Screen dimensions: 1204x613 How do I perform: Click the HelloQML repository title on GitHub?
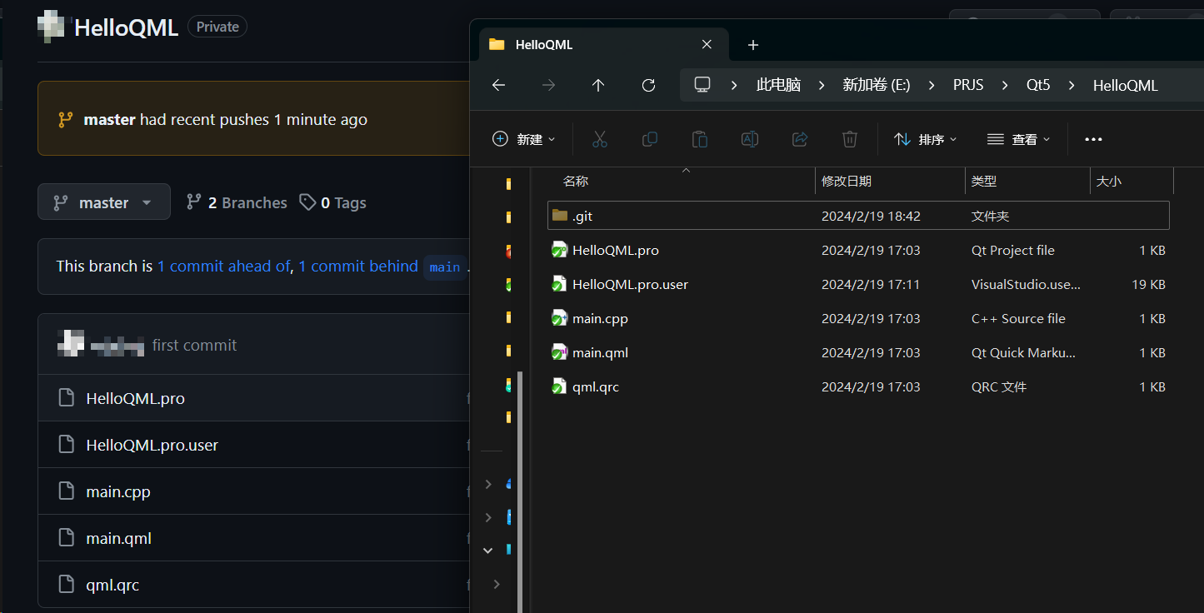click(127, 27)
